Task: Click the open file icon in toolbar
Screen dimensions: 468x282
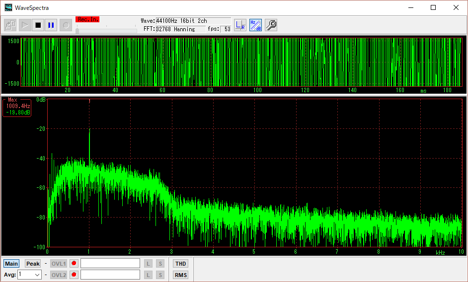Action: coord(10,25)
